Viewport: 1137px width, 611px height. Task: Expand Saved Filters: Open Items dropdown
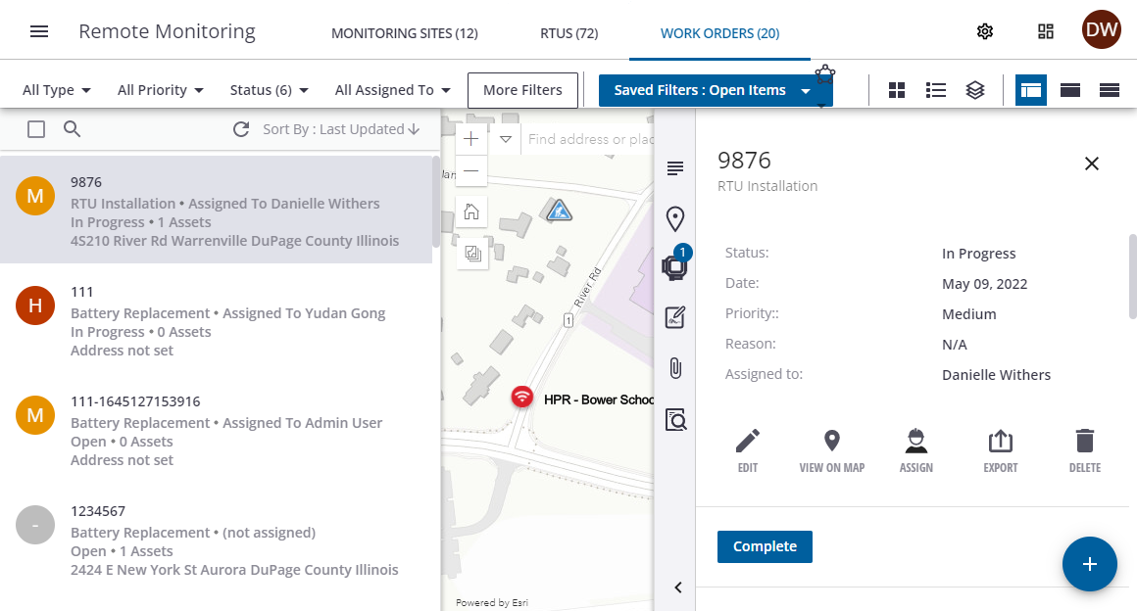point(715,90)
